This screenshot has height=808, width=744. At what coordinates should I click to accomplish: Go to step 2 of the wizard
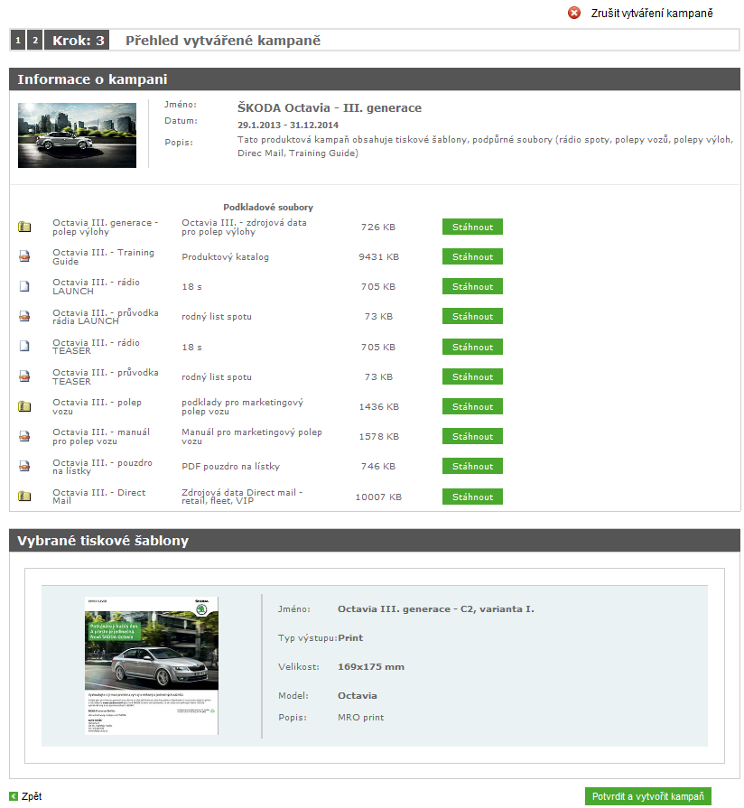35,41
